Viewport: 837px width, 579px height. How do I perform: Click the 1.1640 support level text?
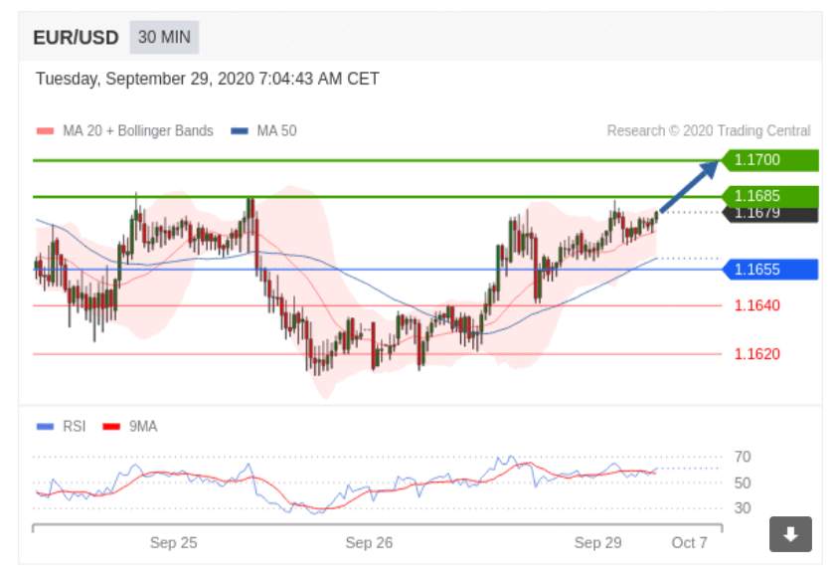pyautogui.click(x=756, y=305)
